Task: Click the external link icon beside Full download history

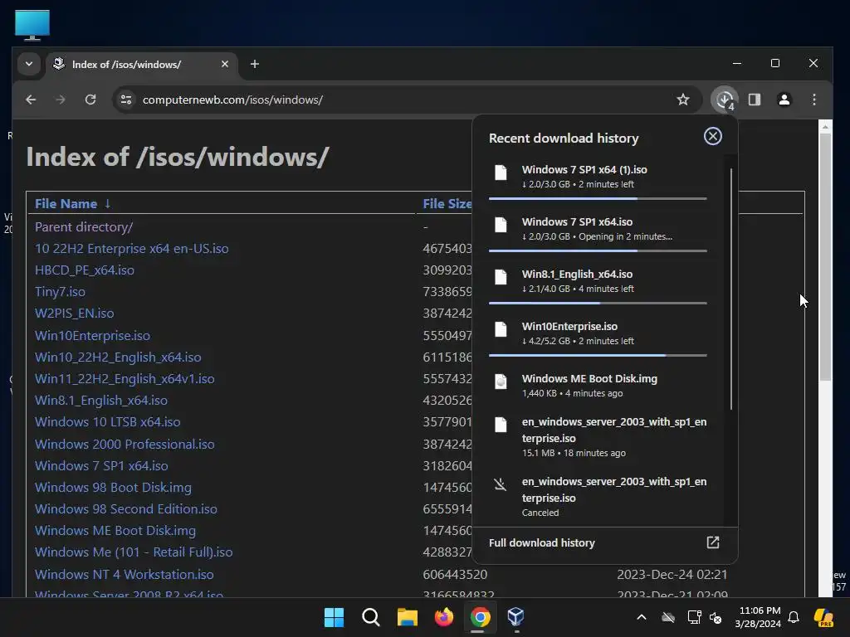Action: 713,542
